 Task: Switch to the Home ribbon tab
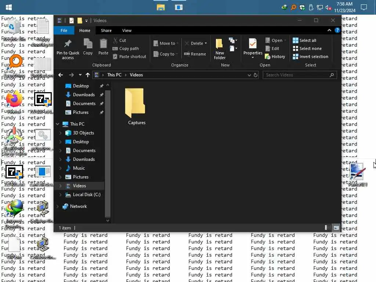[85, 30]
